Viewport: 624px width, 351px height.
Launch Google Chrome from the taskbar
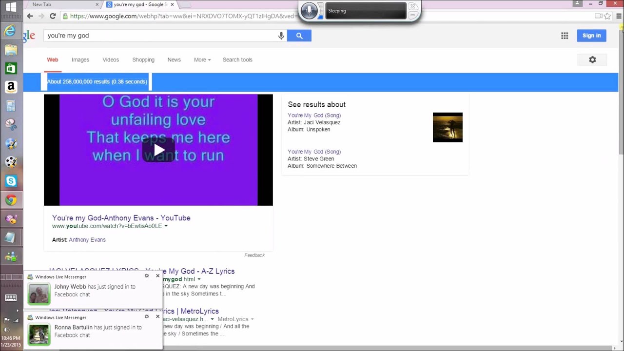pyautogui.click(x=10, y=200)
